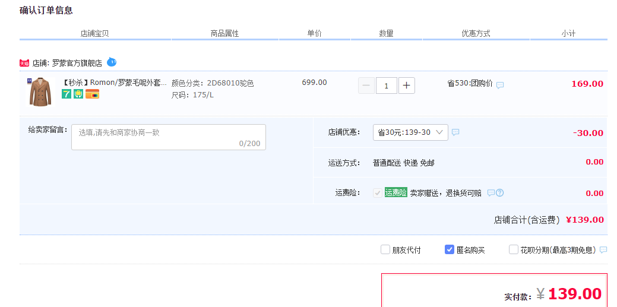Open info bubble beside 花呗分期
The image size is (617, 307).
(x=603, y=250)
